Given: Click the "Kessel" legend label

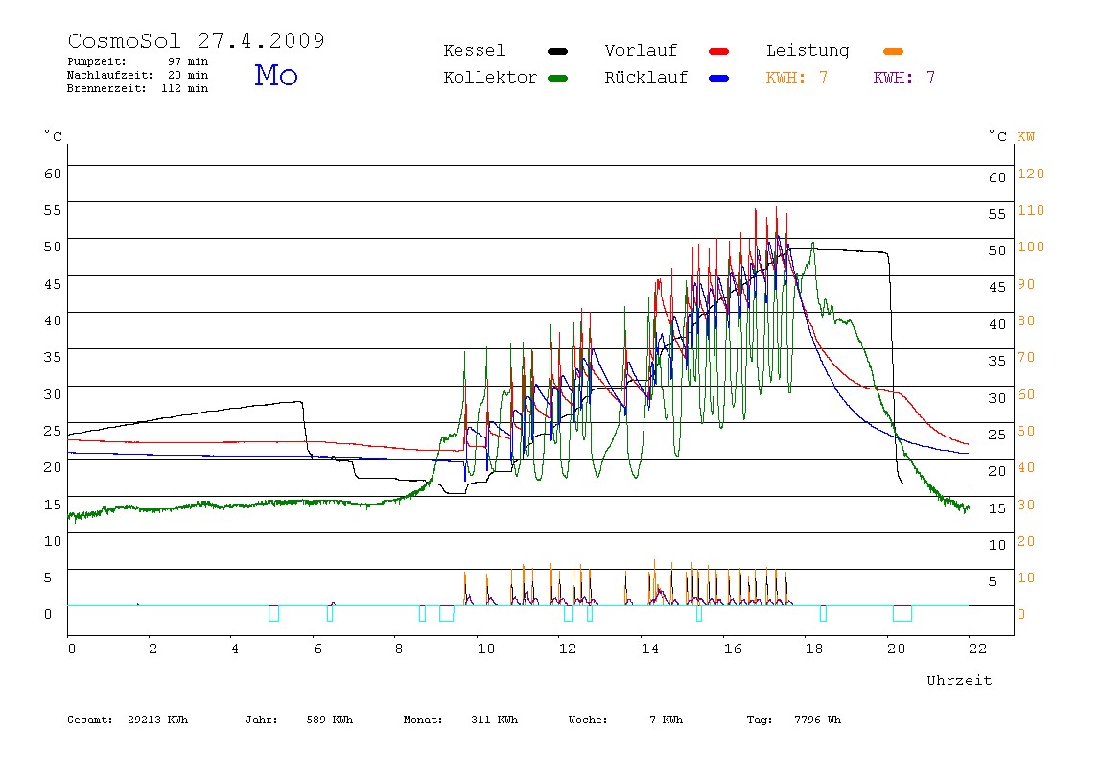Looking at the screenshot, I should [x=474, y=51].
